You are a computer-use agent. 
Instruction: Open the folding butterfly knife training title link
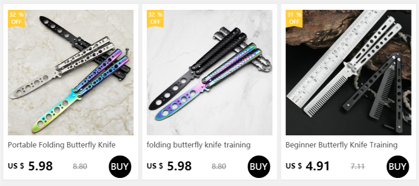199,145
